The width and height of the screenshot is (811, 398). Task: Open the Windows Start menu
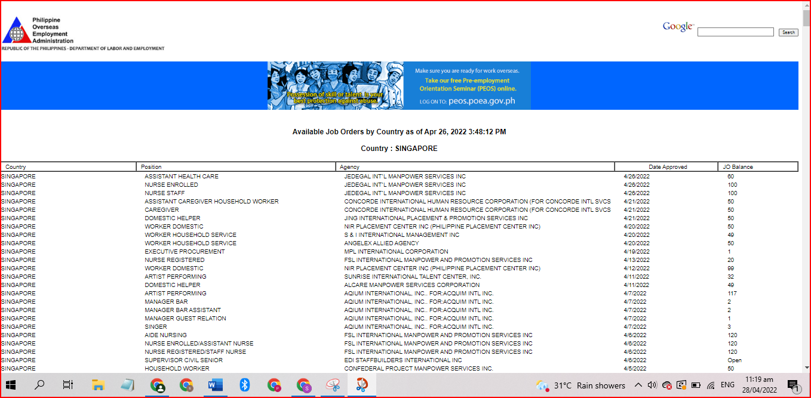coord(11,385)
